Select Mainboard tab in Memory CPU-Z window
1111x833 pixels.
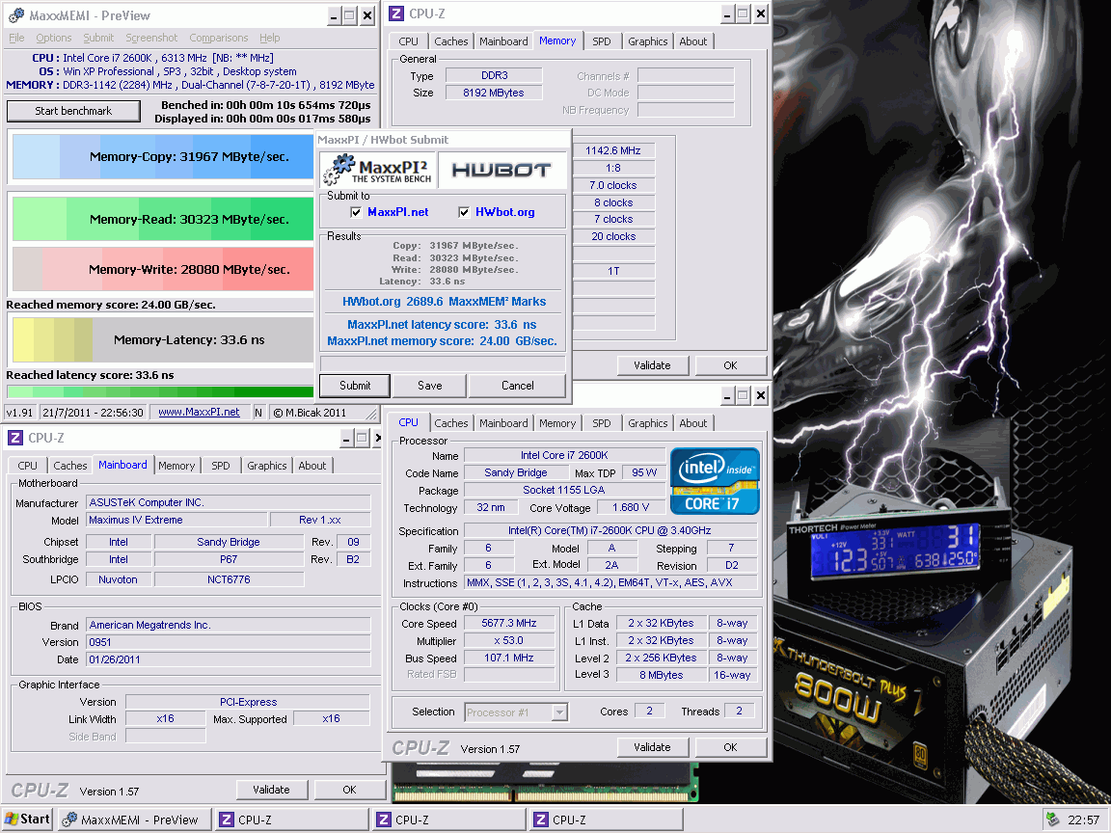point(503,41)
